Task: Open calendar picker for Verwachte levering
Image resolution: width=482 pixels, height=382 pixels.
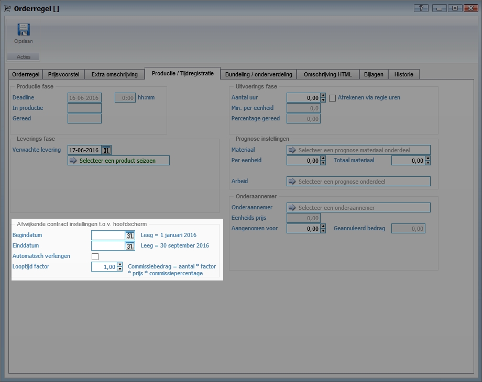Action: pos(106,150)
